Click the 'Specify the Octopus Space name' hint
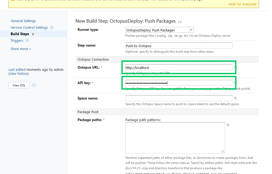The height and width of the screenshot is (174, 272). (x=182, y=104)
